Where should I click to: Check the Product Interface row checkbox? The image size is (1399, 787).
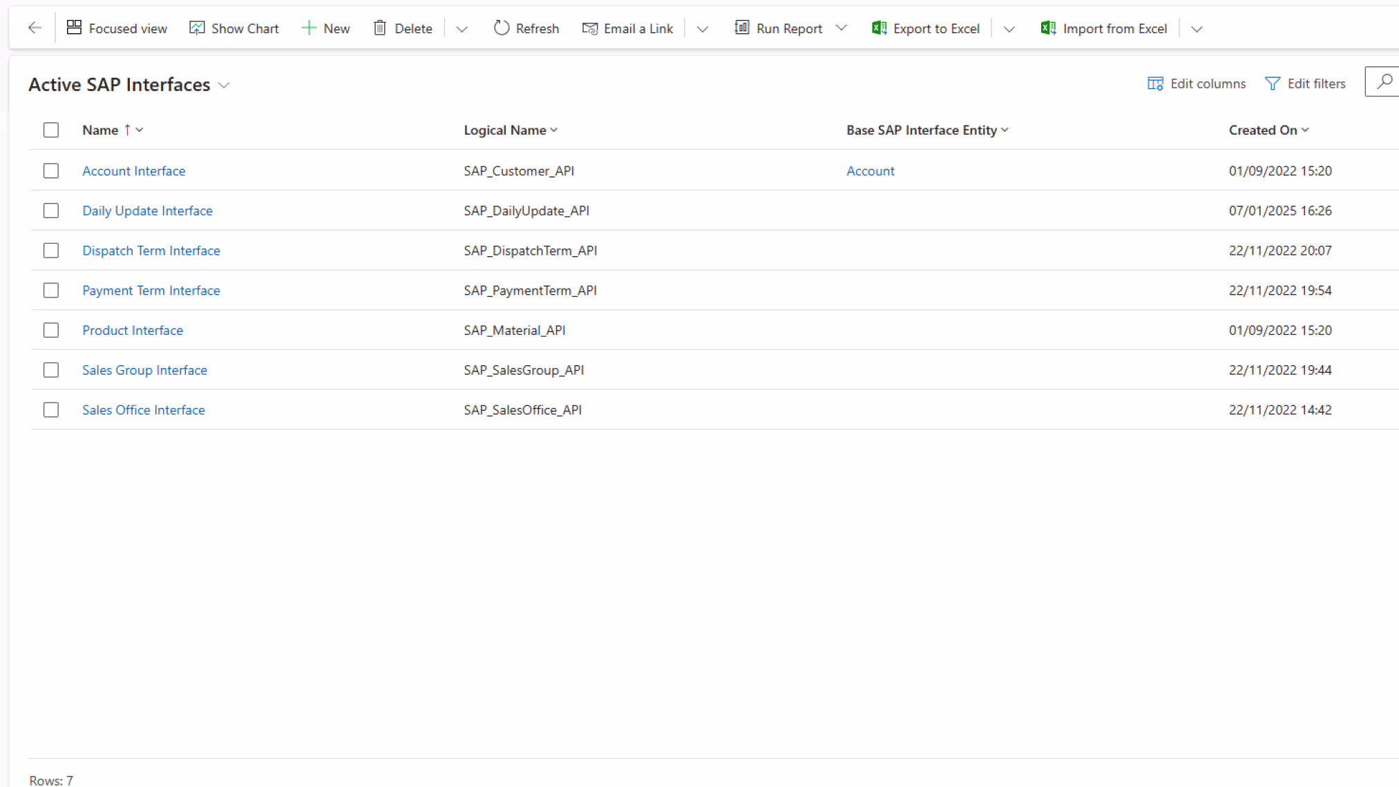(51, 330)
